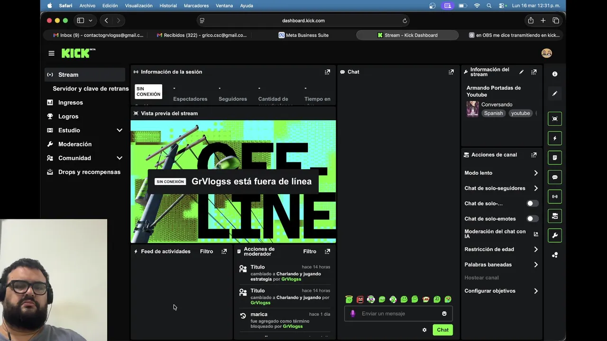Open Safari Share button
Image resolution: width=607 pixels, height=341 pixels.
tap(531, 20)
